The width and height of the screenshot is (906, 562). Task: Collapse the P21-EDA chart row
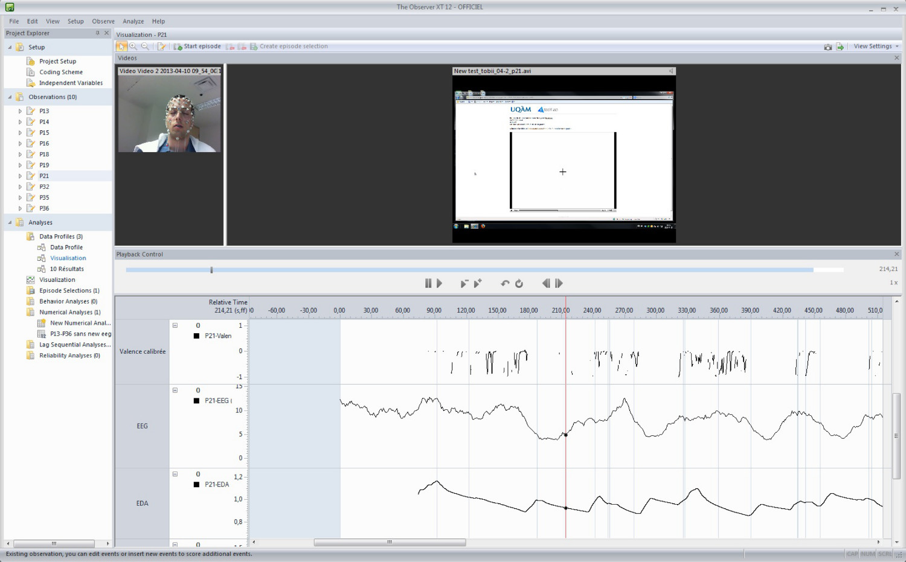[x=175, y=474]
